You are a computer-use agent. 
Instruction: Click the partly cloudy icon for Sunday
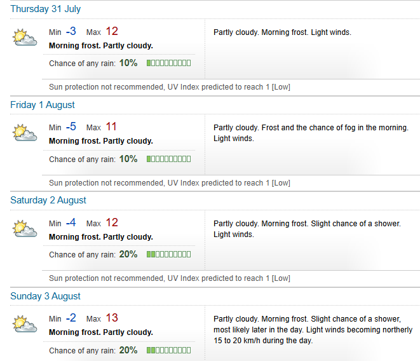tap(25, 324)
